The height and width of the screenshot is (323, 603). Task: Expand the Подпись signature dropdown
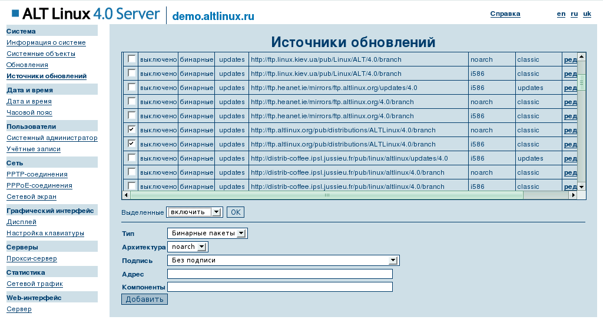click(x=283, y=261)
